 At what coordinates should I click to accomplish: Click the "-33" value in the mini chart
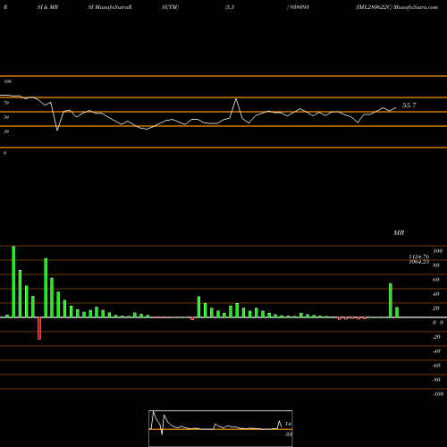click(x=288, y=434)
